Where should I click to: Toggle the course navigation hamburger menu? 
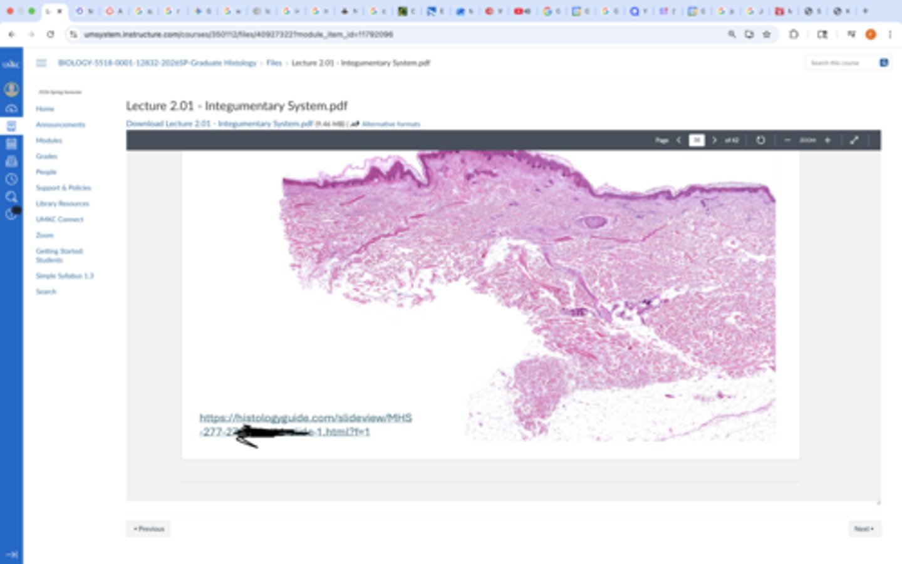click(41, 63)
